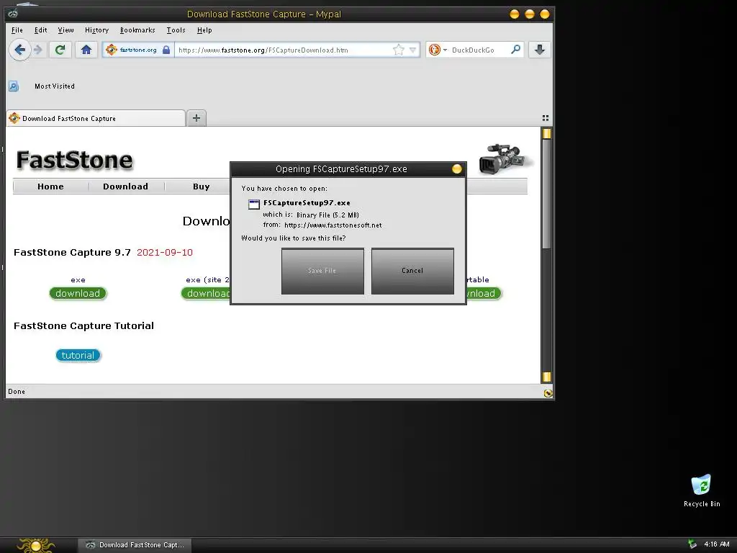This screenshot has width=737, height=553.
Task: Close the Opening FSCaptureSetup97.exe dialog
Action: click(456, 168)
